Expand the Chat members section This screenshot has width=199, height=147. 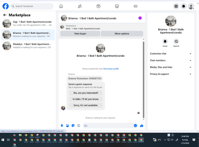[171, 61]
